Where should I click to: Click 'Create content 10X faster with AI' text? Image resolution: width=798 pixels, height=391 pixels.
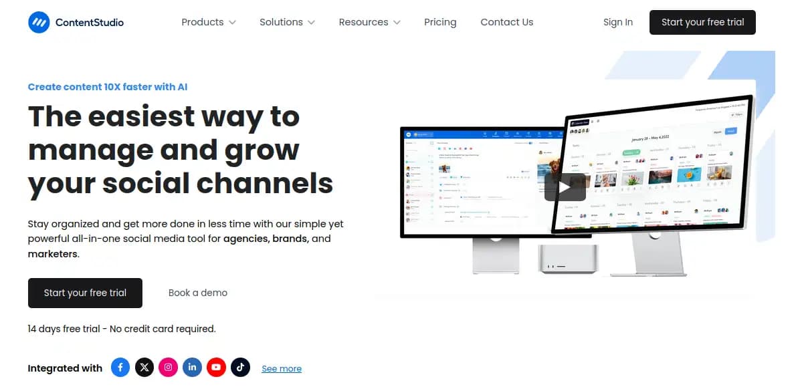[x=108, y=87]
